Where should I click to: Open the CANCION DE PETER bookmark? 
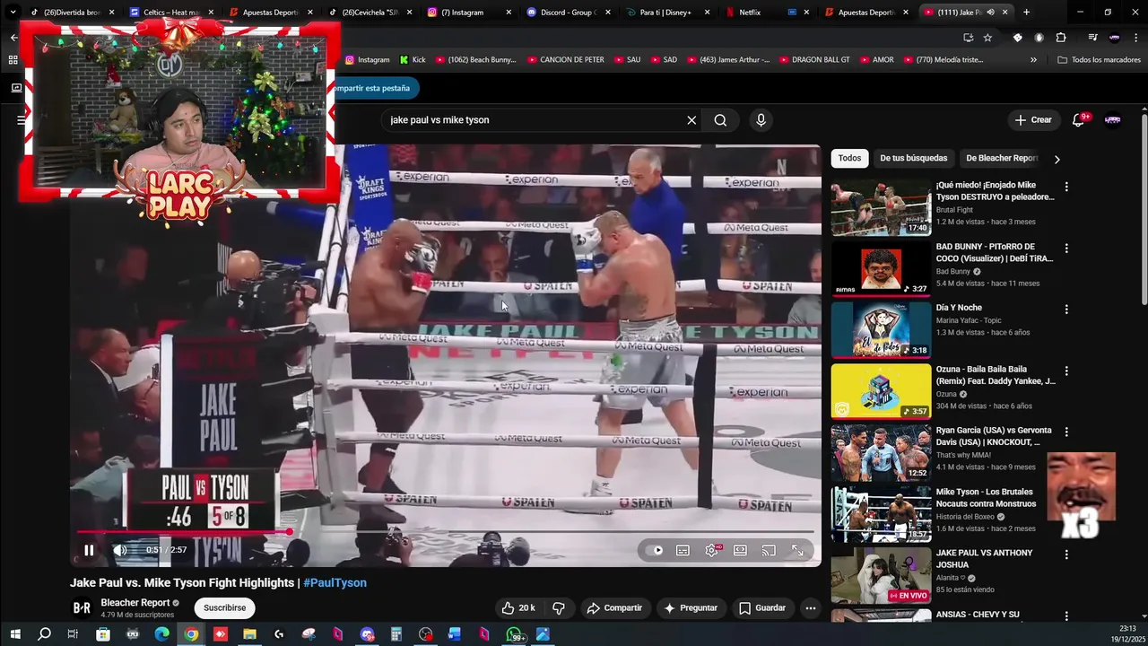pyautogui.click(x=564, y=60)
